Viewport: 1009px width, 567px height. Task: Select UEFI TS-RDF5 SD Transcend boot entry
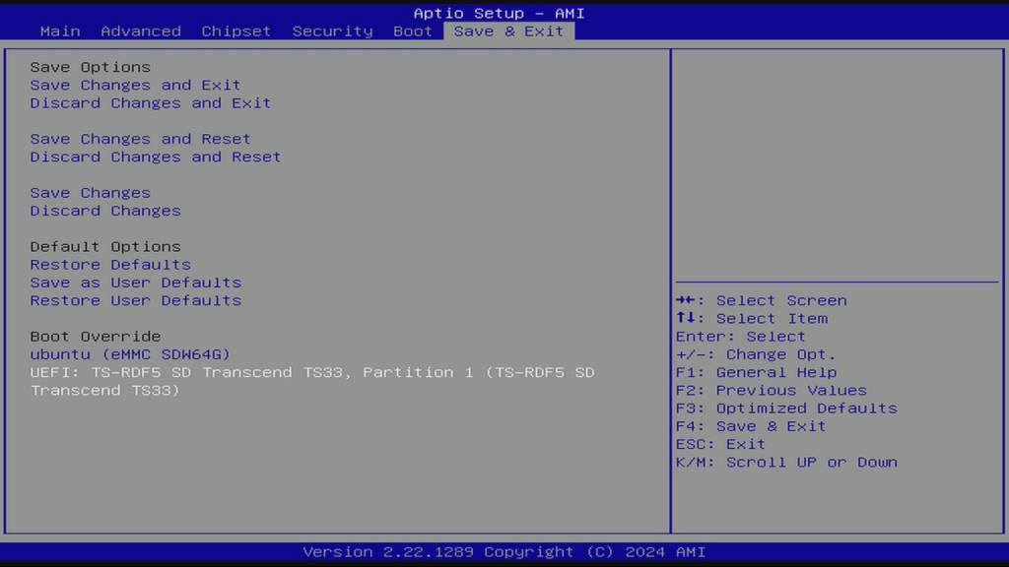pyautogui.click(x=311, y=372)
